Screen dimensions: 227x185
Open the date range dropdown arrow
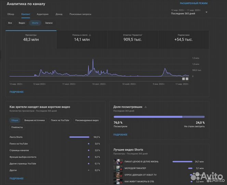click(x=206, y=12)
